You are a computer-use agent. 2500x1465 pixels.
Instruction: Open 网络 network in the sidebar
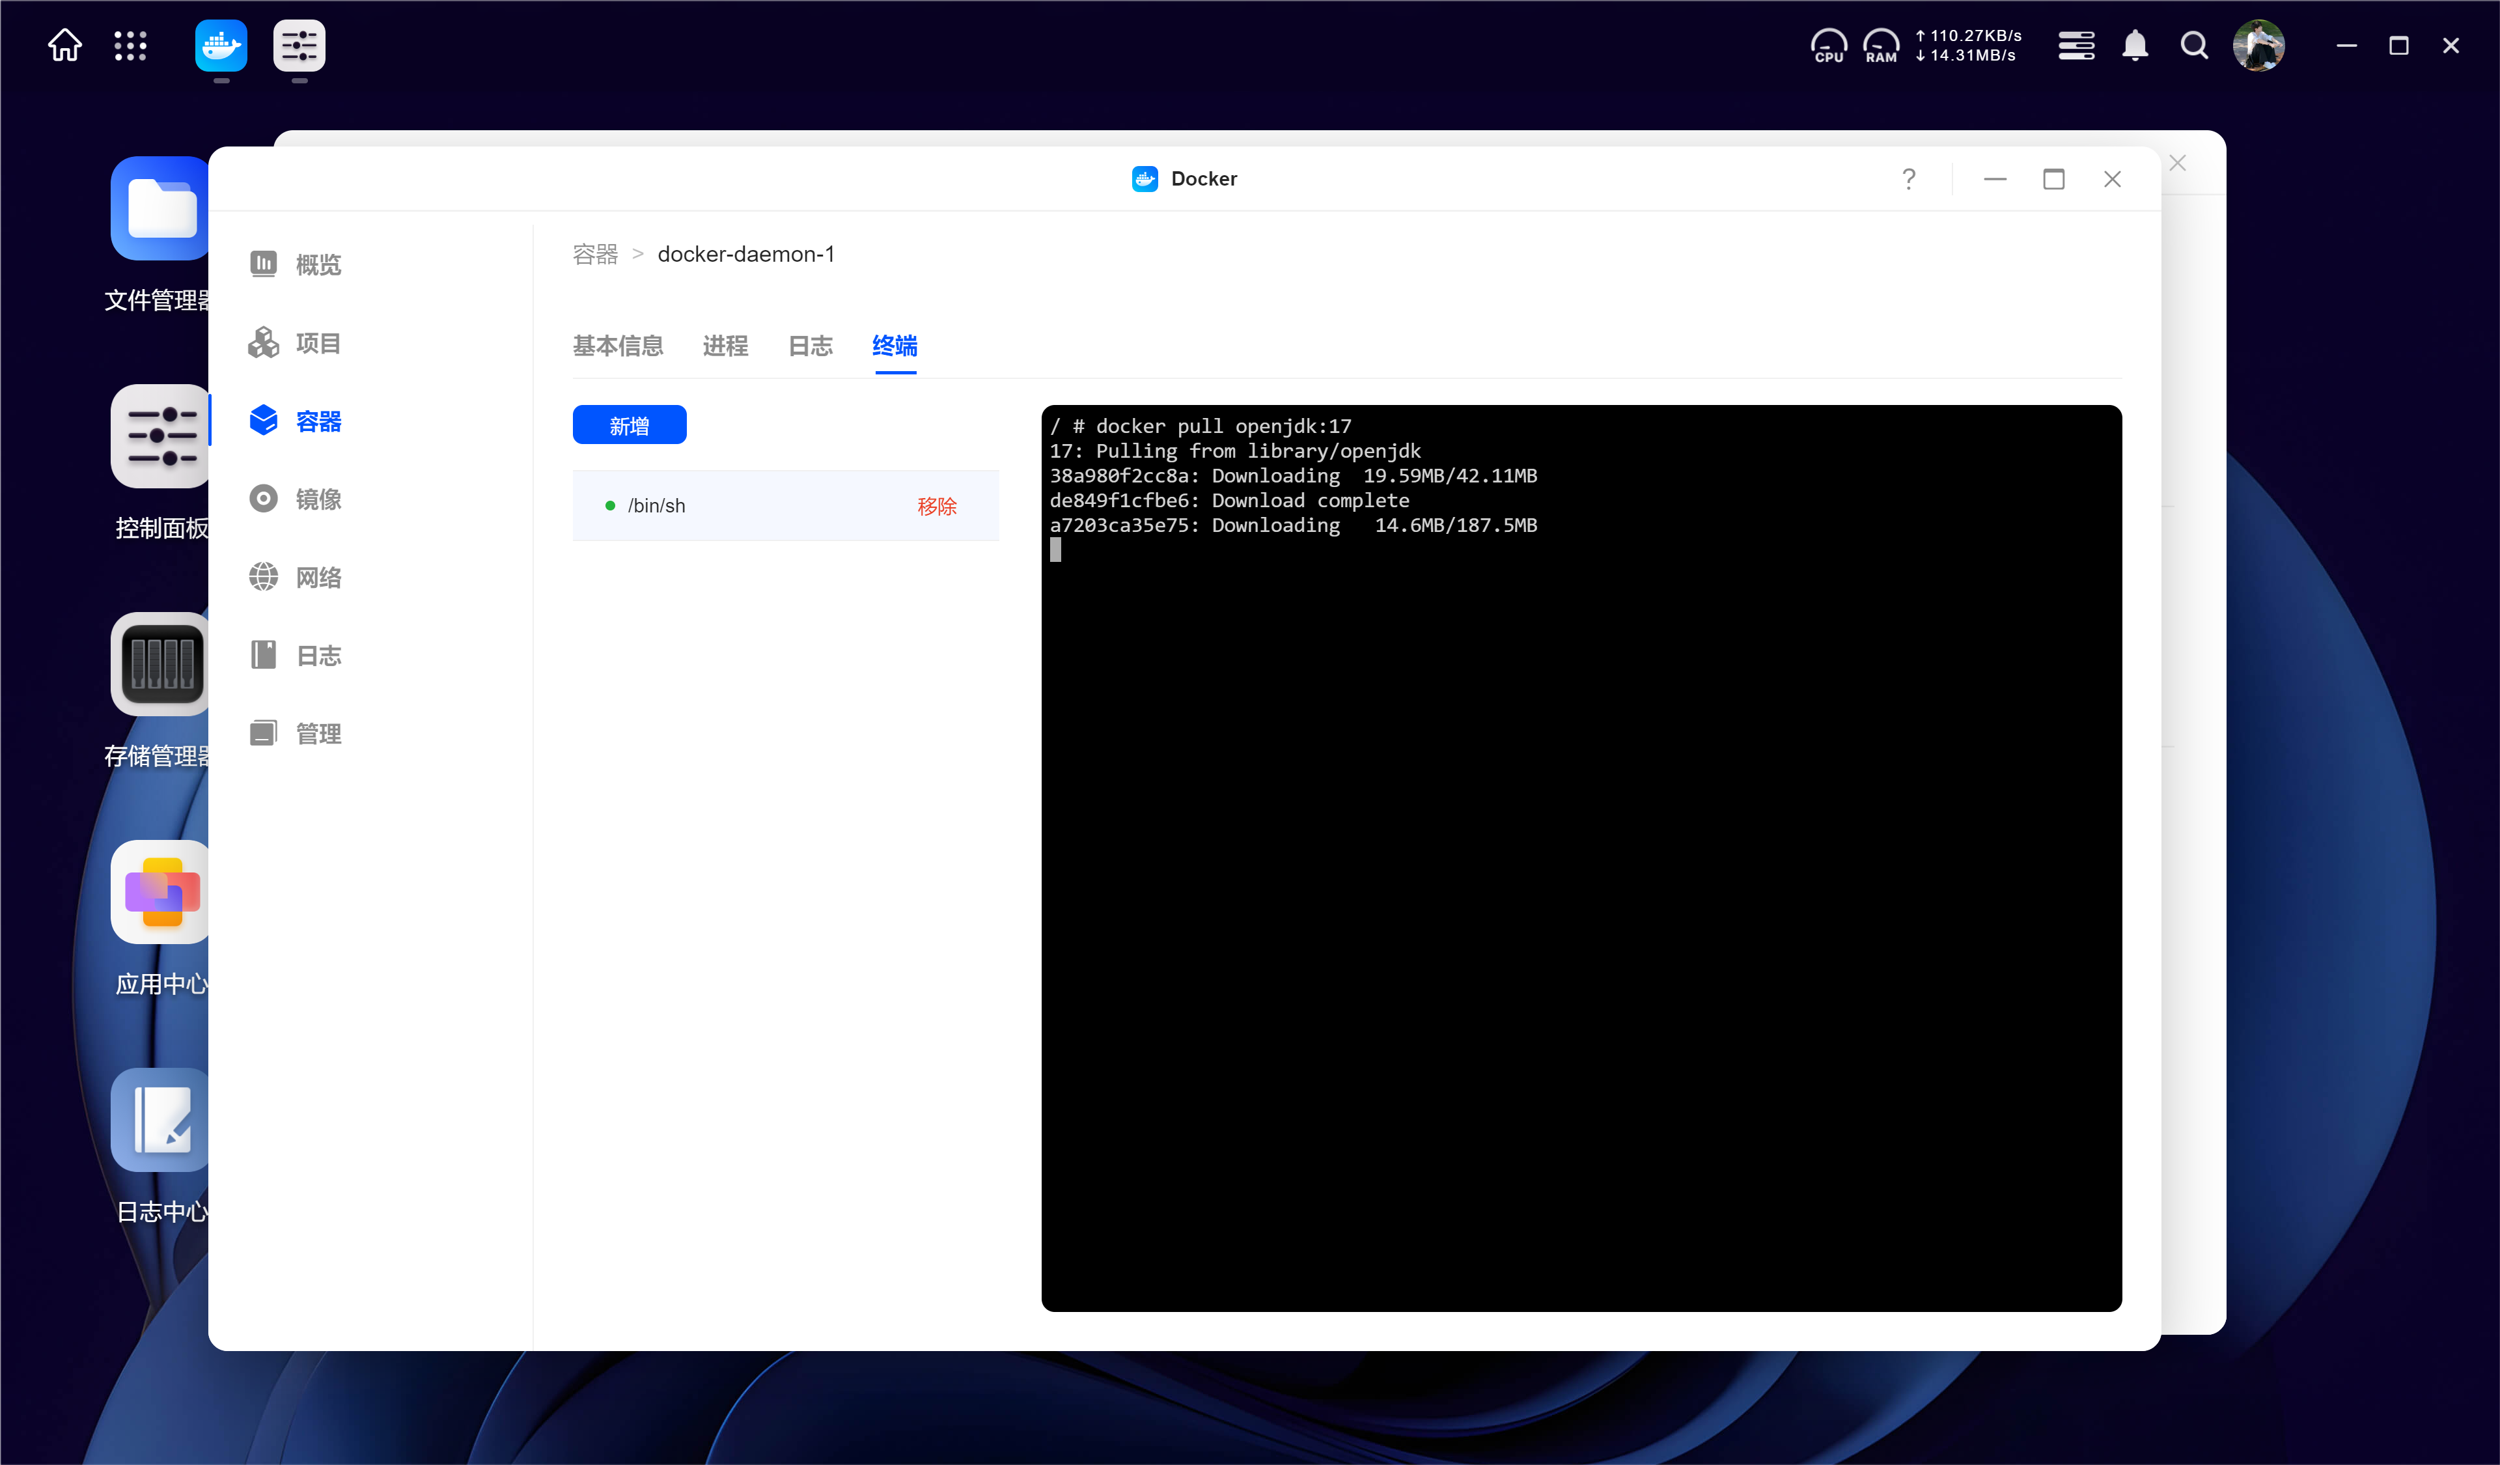pyautogui.click(x=295, y=578)
